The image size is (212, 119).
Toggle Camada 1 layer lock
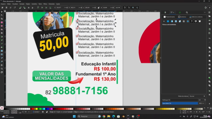click(47, 112)
